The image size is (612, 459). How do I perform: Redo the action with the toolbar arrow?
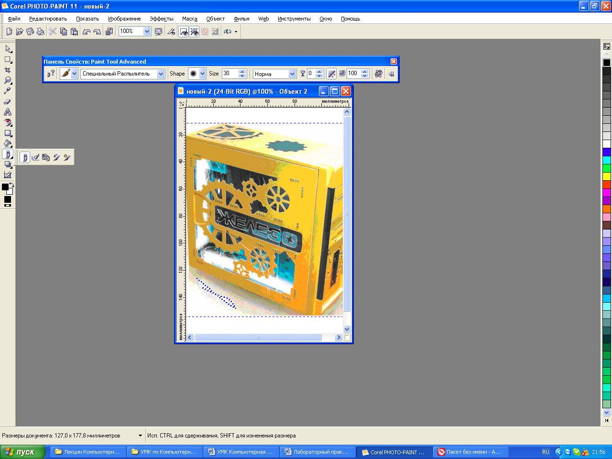click(x=97, y=32)
